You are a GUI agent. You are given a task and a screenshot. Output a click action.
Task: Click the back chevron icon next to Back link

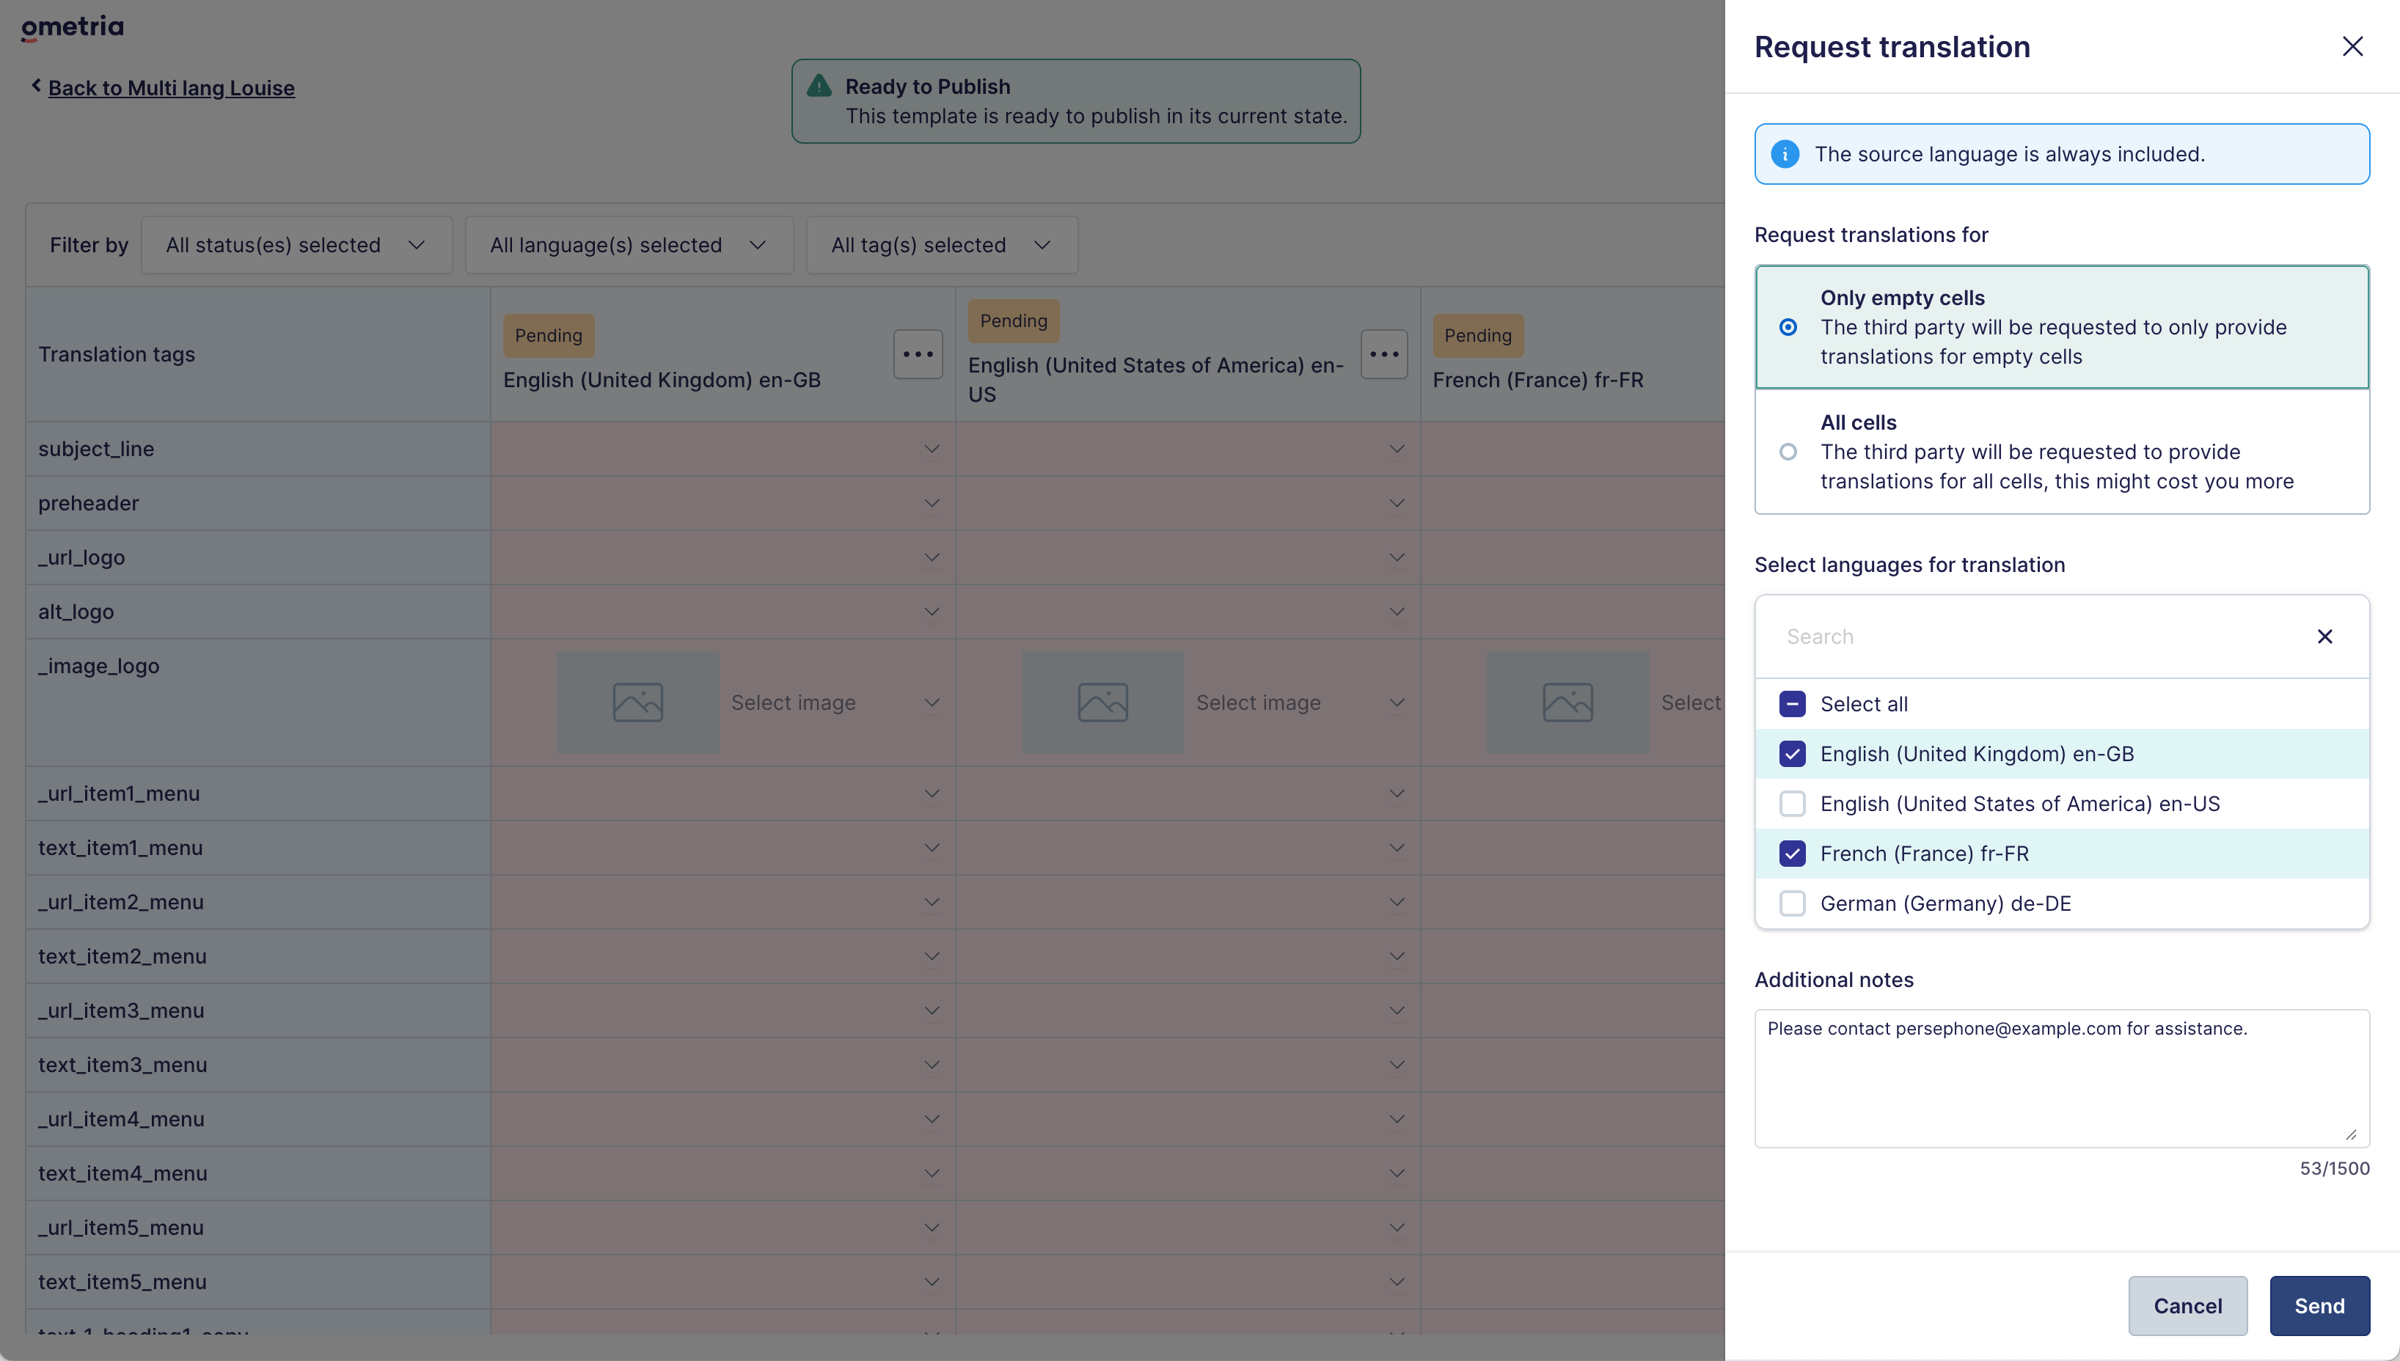pyautogui.click(x=37, y=86)
